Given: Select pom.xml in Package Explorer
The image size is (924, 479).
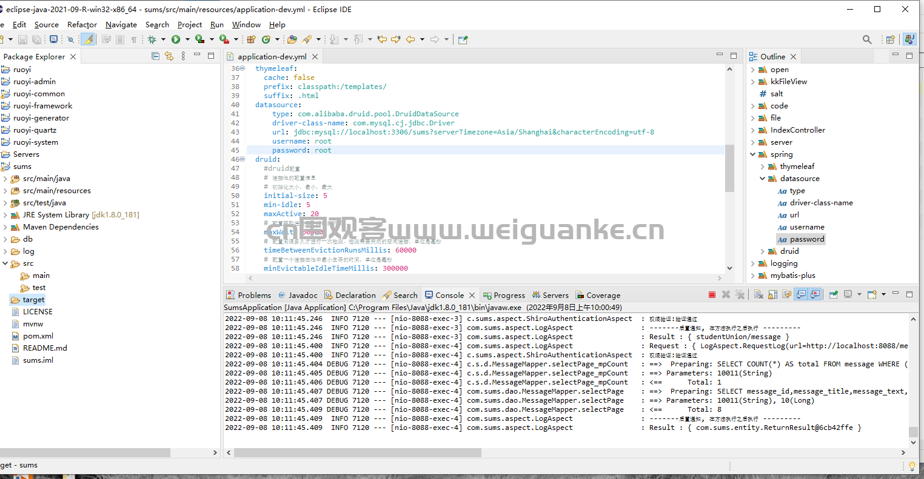Looking at the screenshot, I should click(x=38, y=336).
